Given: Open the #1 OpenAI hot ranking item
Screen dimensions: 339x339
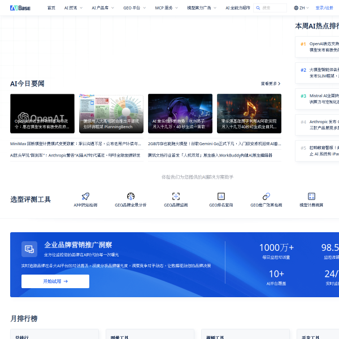Looking at the screenshot, I should (317, 47).
